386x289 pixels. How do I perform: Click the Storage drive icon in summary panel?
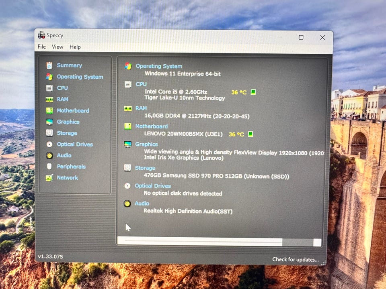point(127,168)
